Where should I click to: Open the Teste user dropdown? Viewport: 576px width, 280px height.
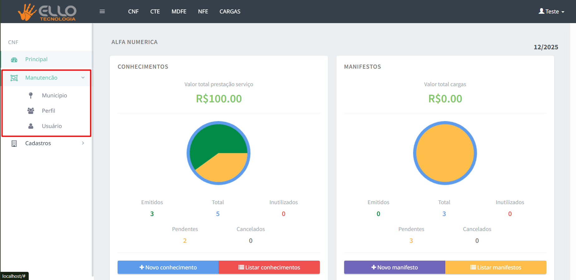(551, 12)
